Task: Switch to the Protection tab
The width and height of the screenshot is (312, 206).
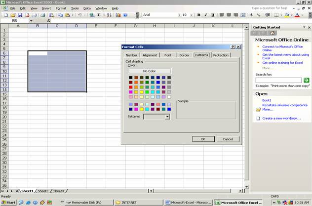Action: point(221,55)
